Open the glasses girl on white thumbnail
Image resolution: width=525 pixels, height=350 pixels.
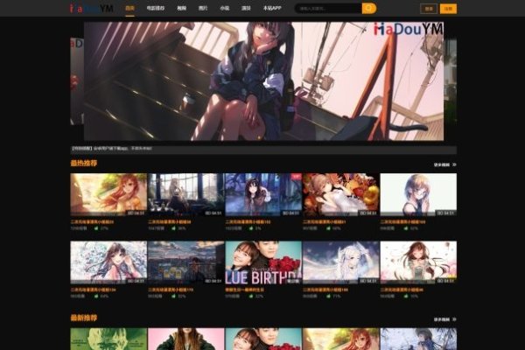(418, 194)
